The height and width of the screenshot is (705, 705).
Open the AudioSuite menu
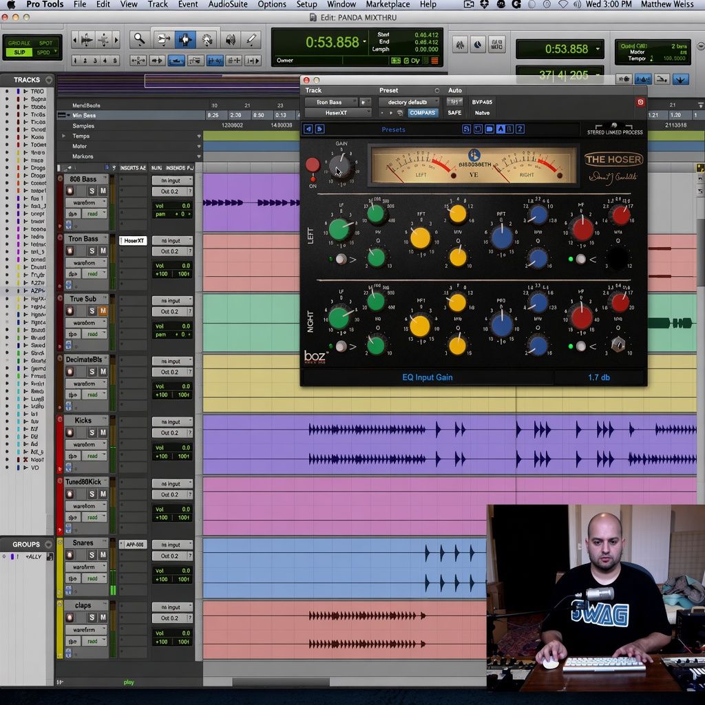point(227,5)
